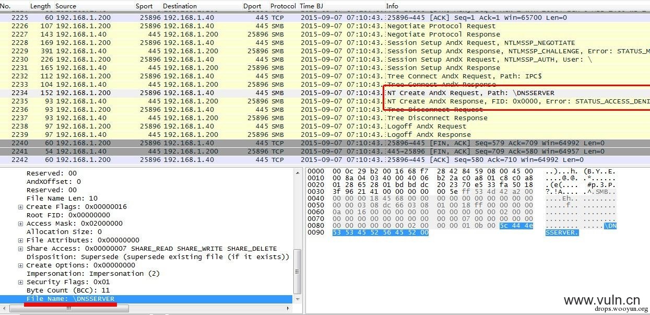Select the Disposition: Supersede detail line
Screen dimensions: 650x315
(x=158, y=257)
